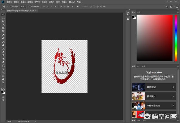
Task: Open the 图层(L) menu
Action: [x=30, y=2]
